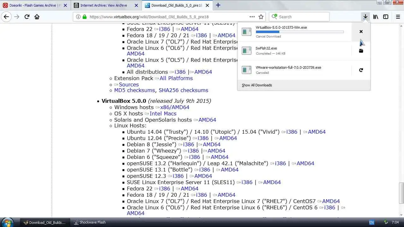Open the SHA256 checksums link
Image resolution: width=404 pixels, height=227 pixels.
183,90
